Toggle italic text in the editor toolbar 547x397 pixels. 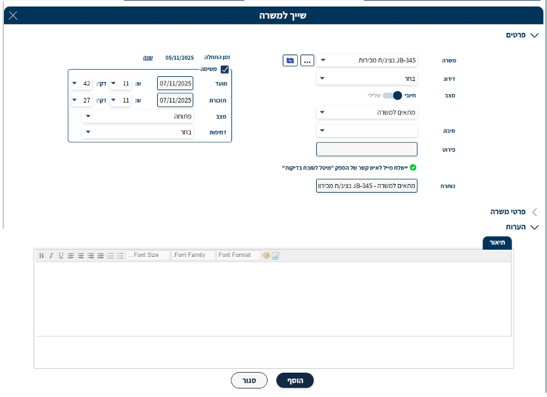[x=51, y=256]
